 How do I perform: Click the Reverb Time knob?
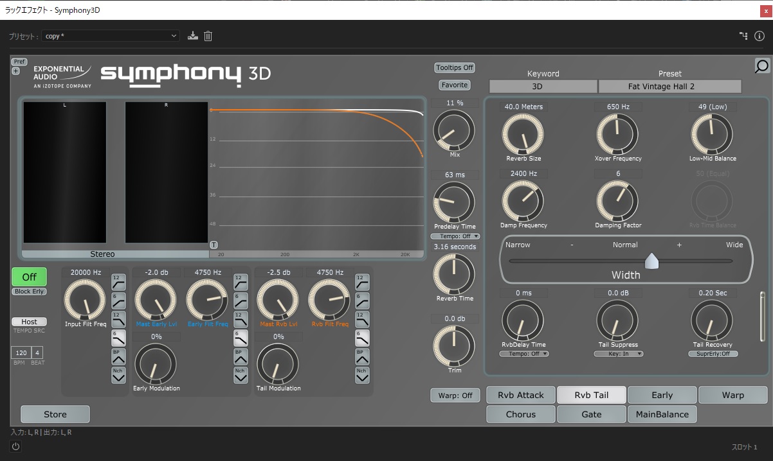coord(454,274)
